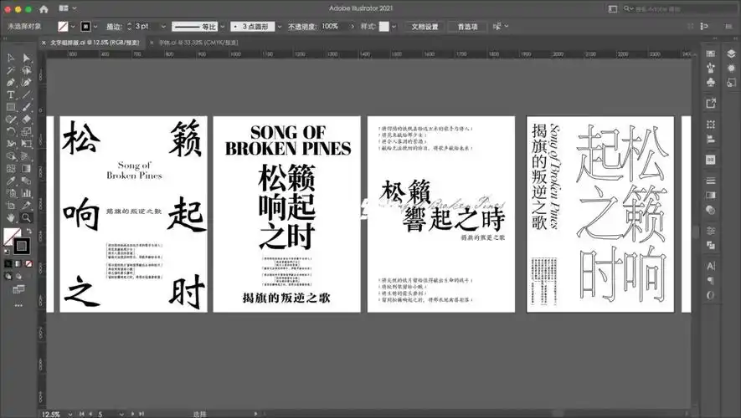Screen dimensions: 741x418
Task: Open the 3点圆形 brush definition dropdown
Action: pos(280,27)
